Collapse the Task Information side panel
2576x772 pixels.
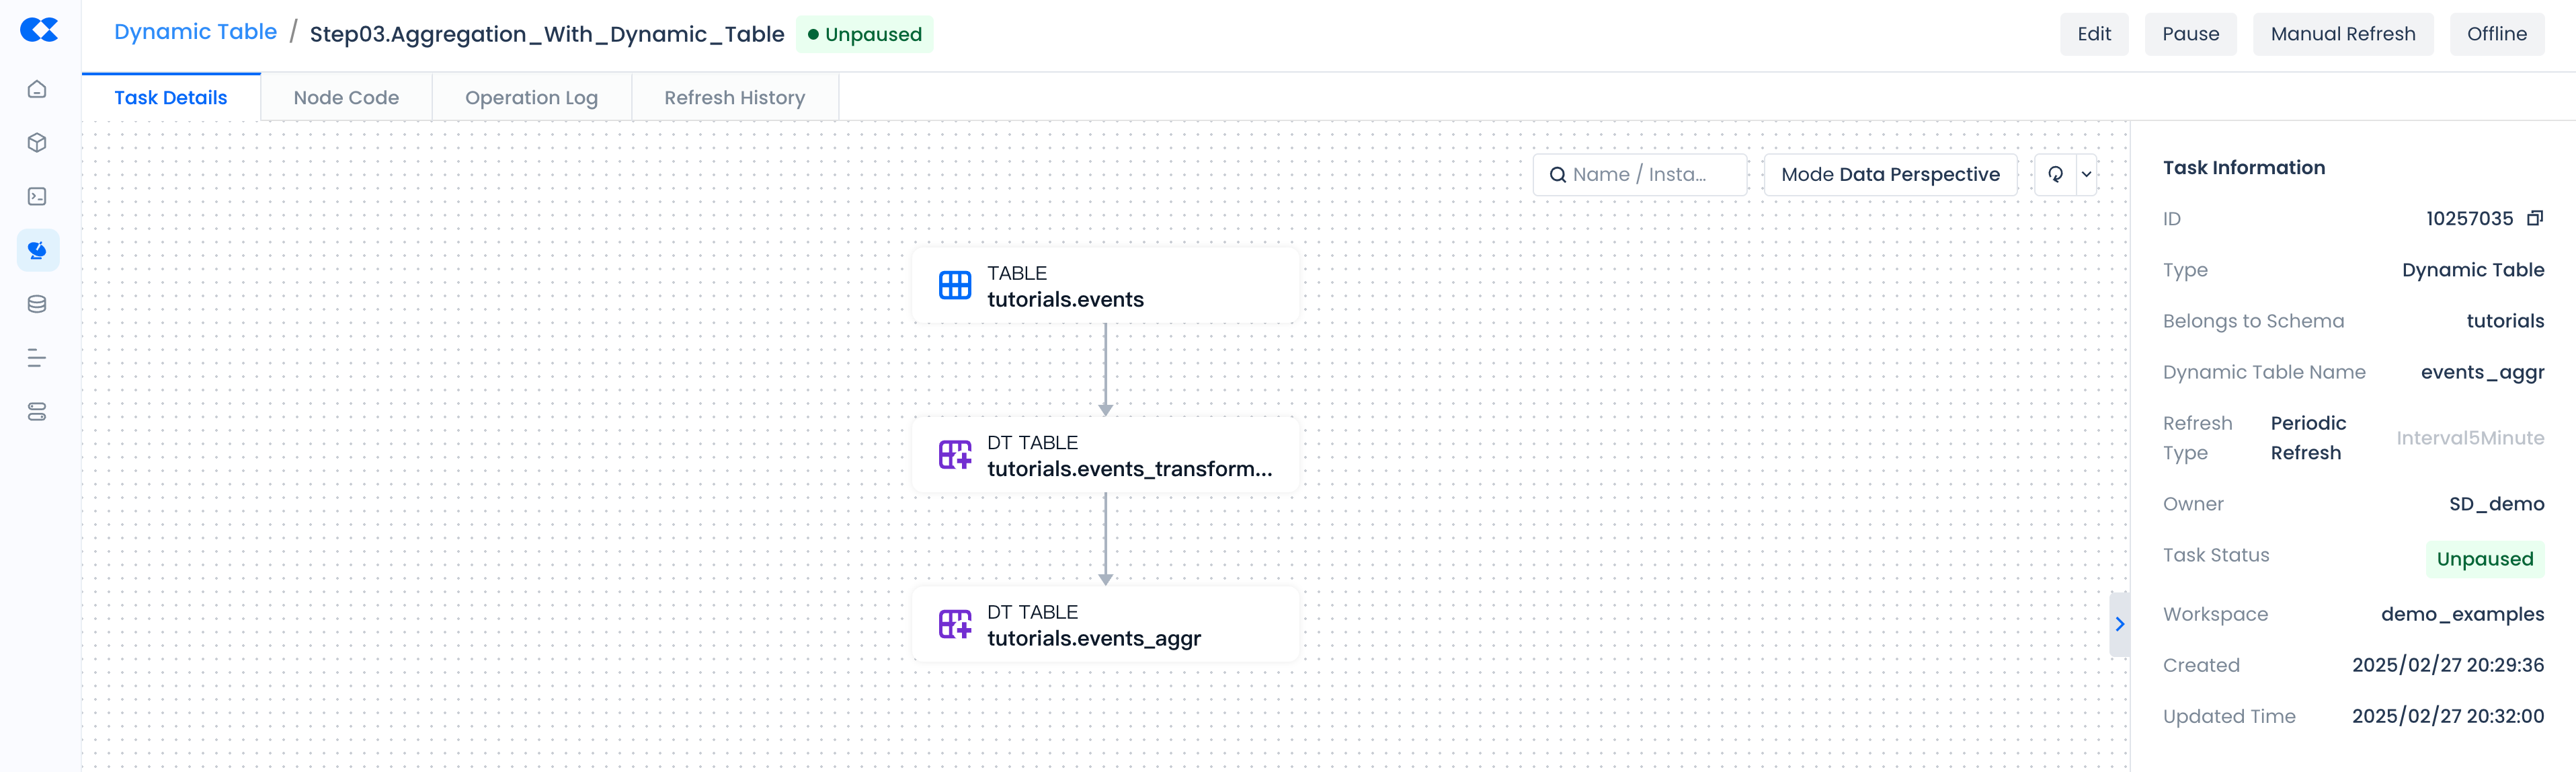coord(2119,624)
